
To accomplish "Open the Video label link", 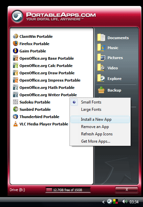I will pos(113,68).
